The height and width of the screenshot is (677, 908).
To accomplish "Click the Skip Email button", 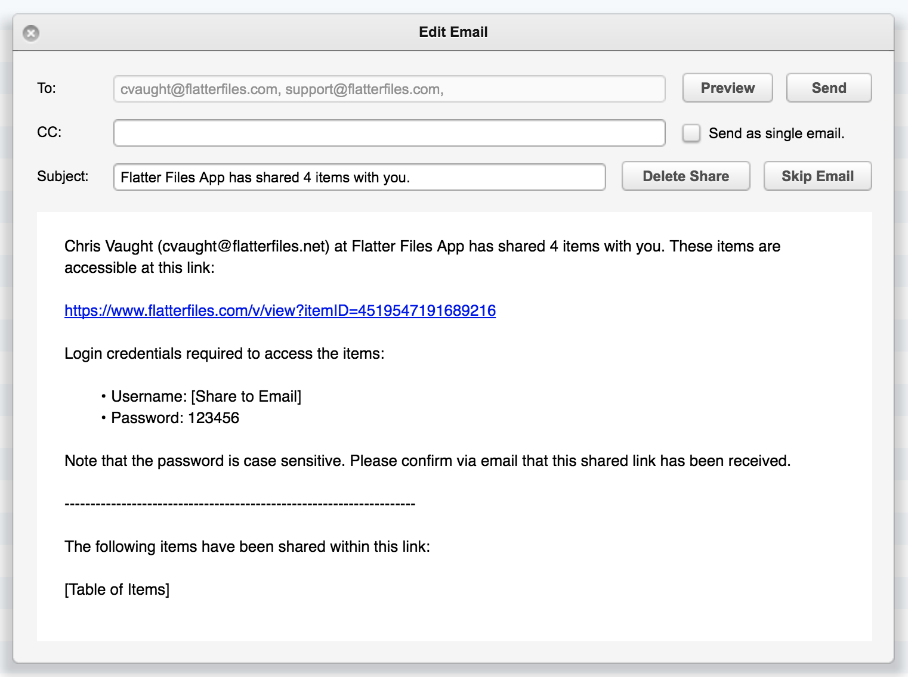I will pyautogui.click(x=817, y=176).
